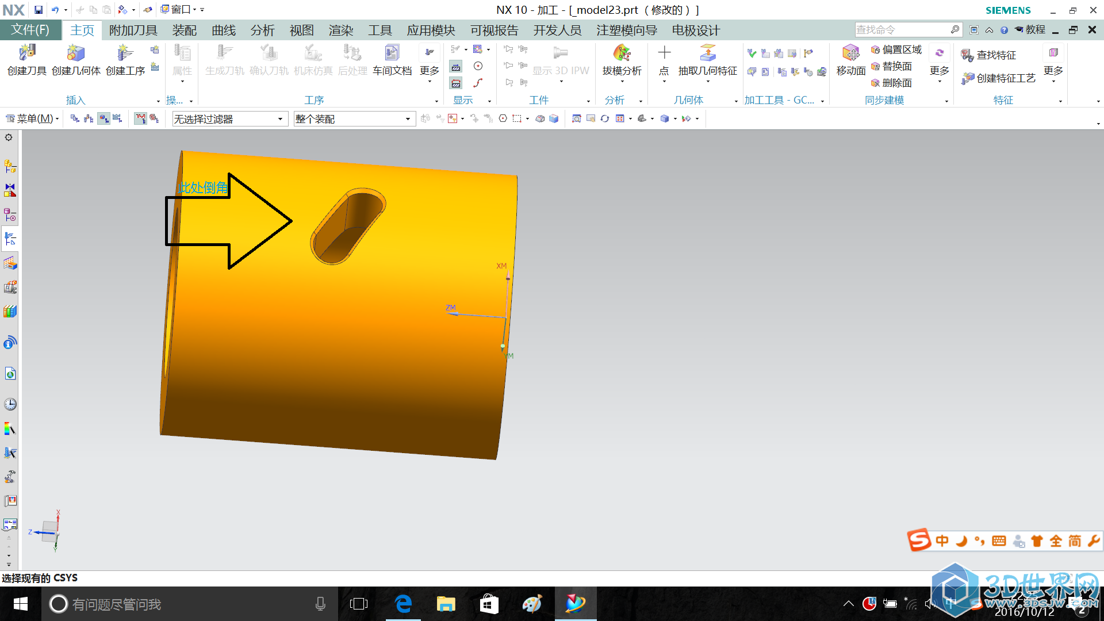
Task: Toggle full-screen mode icon near search
Action: pos(974,30)
